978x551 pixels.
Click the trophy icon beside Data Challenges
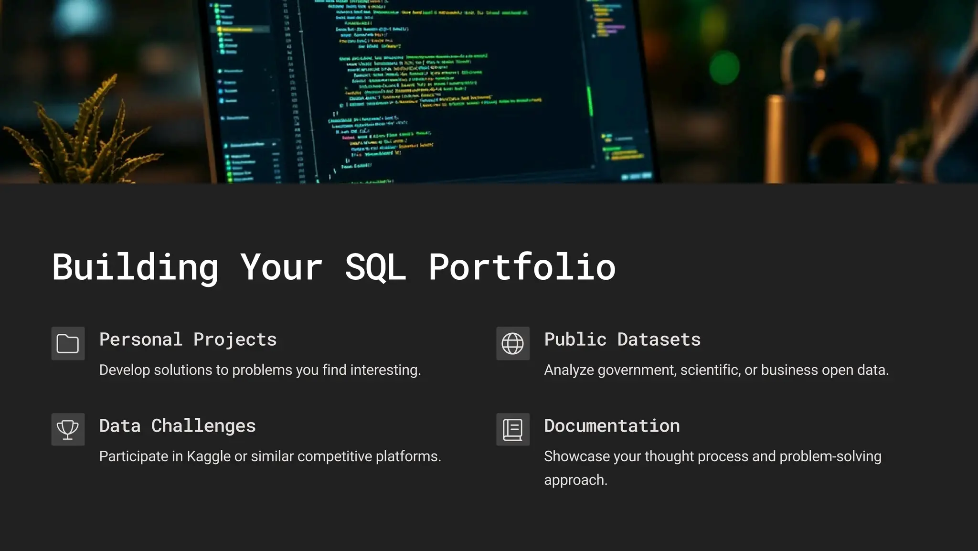click(x=68, y=429)
